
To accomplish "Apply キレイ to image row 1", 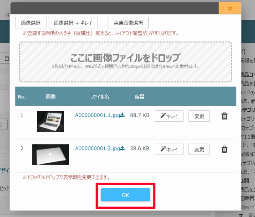I will [169, 116].
